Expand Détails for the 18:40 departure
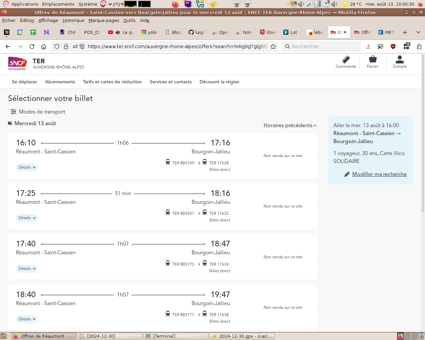Screen dimensions: 425x340 point(27,319)
